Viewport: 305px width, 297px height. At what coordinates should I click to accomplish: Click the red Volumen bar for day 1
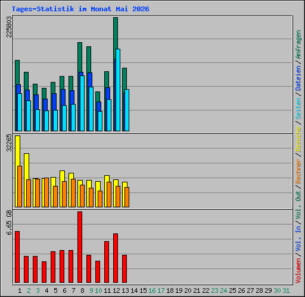coord(17,257)
